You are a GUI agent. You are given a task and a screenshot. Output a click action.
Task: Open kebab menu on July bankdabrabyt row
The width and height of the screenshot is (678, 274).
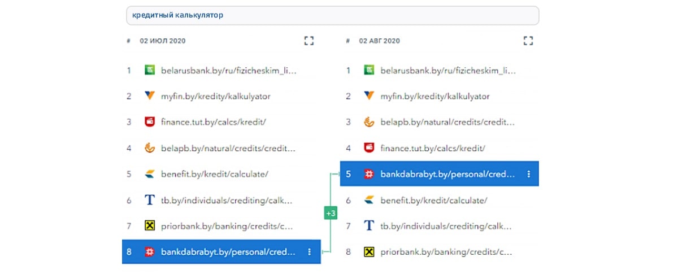pos(309,252)
